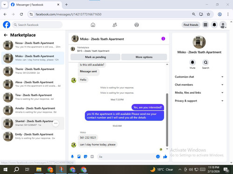This screenshot has width=233, height=174.
Task: Open emoji picker in message box
Action: click(158, 156)
